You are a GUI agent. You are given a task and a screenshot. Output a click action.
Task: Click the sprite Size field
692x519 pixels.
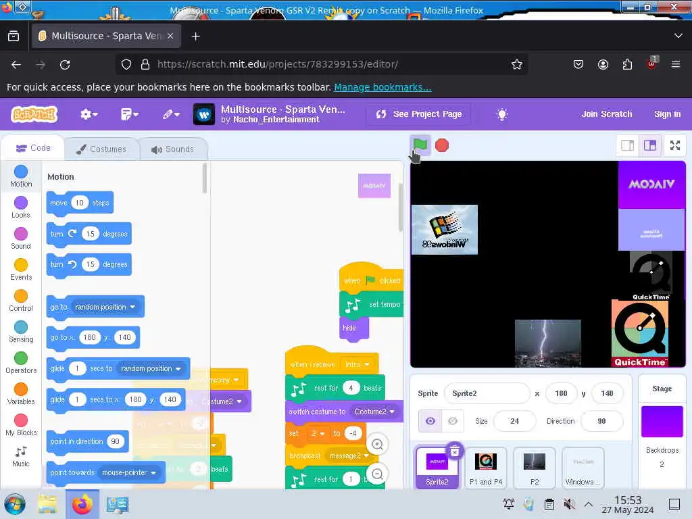click(x=514, y=421)
